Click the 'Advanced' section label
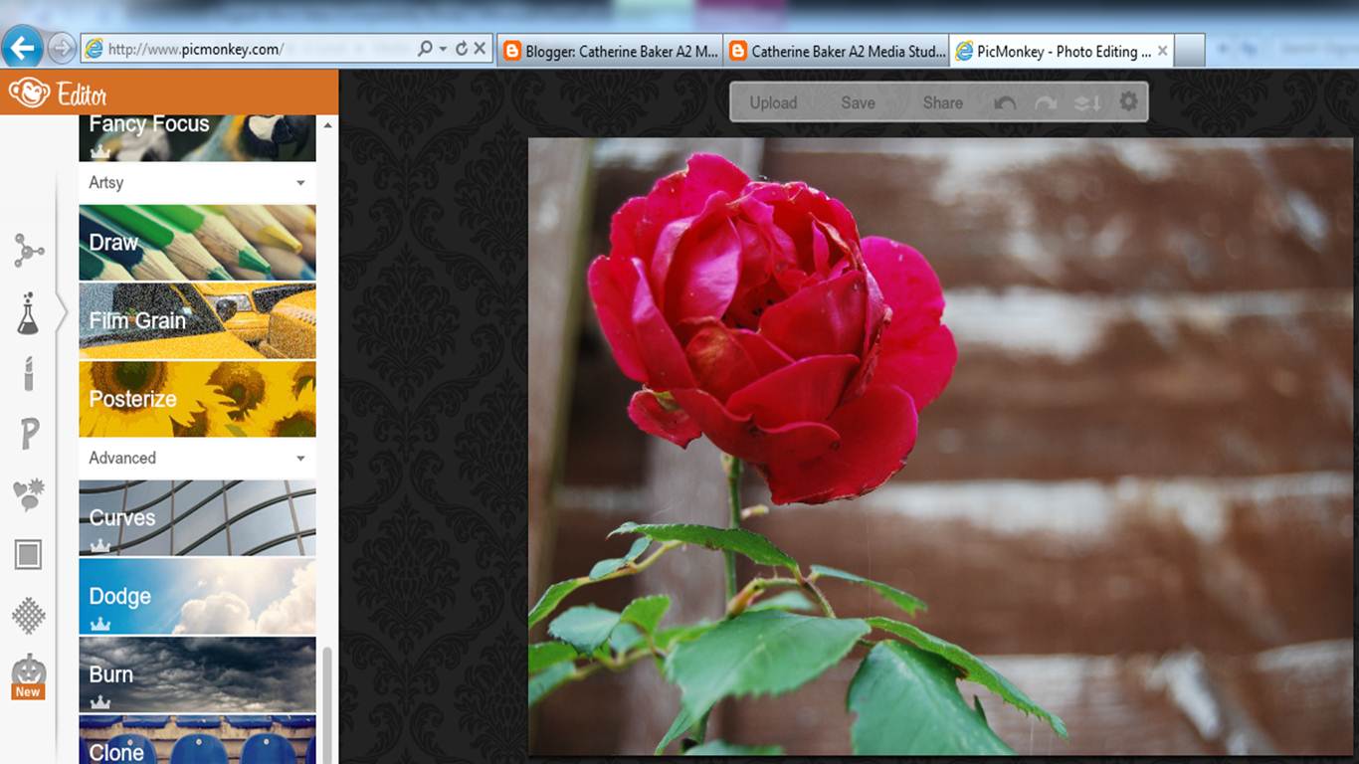The height and width of the screenshot is (764, 1359). pos(122,459)
